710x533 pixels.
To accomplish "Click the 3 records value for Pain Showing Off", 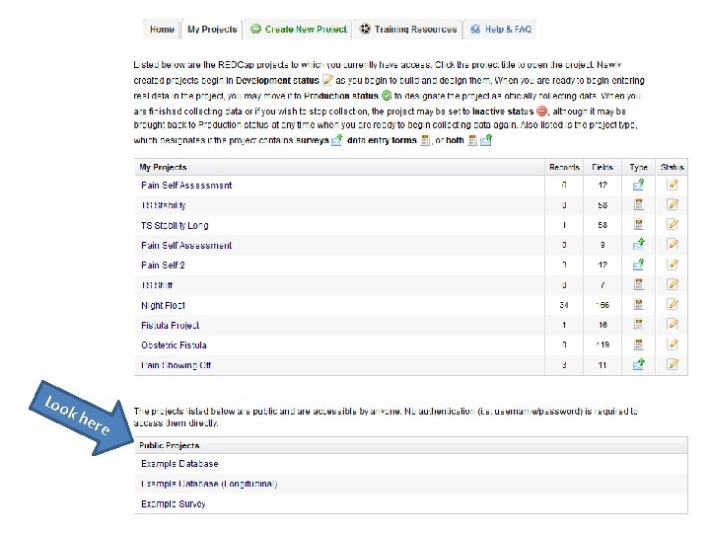I will click(564, 365).
